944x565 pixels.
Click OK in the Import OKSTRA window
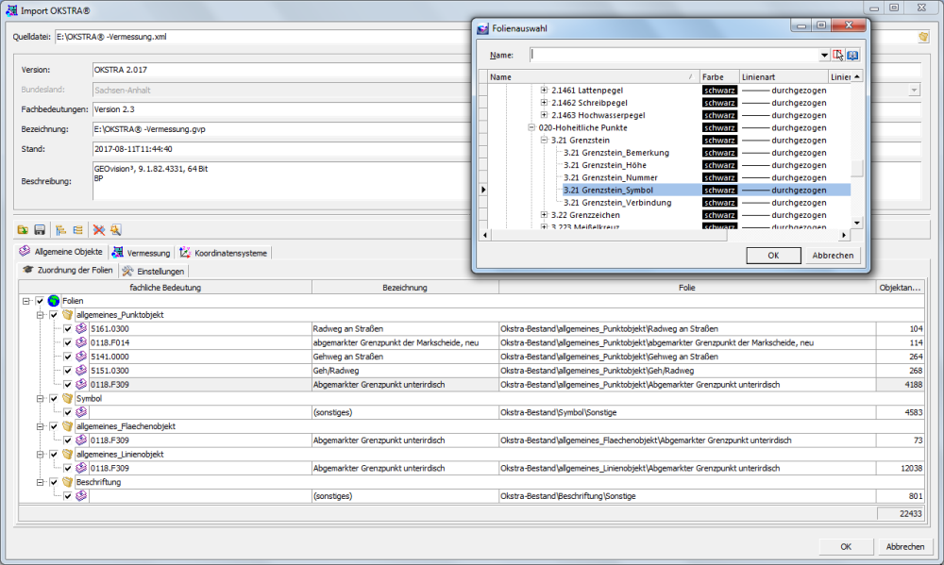pos(846,546)
